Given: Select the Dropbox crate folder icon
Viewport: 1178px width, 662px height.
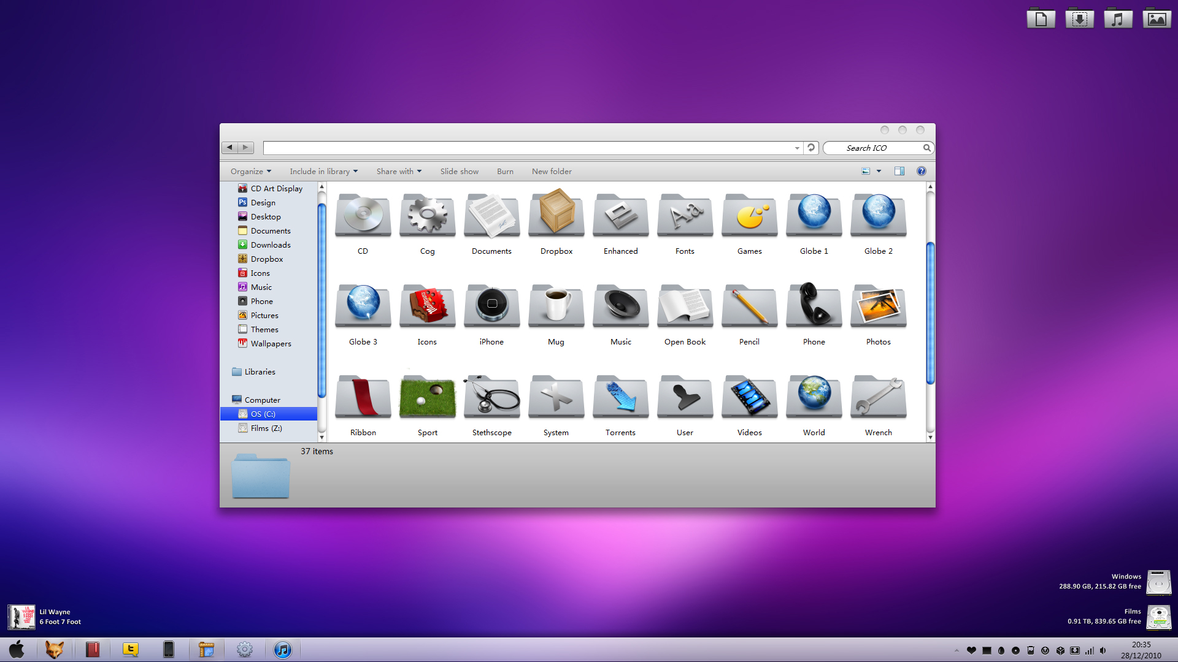Looking at the screenshot, I should coord(556,214).
